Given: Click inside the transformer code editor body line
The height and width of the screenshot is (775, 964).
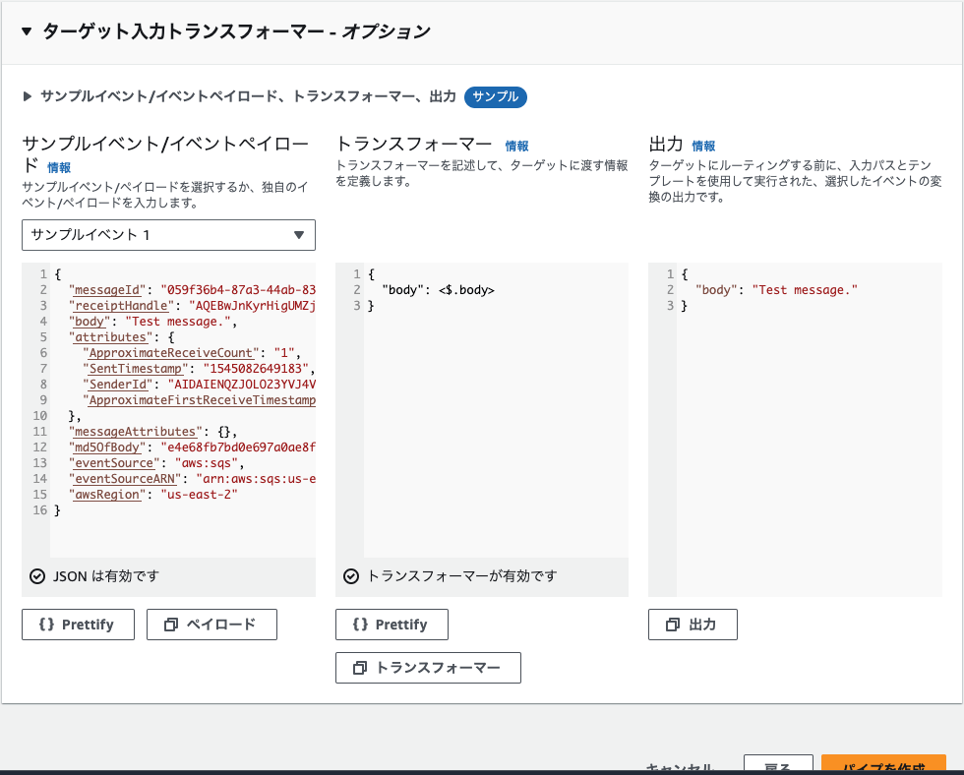Looking at the screenshot, I should [x=438, y=290].
